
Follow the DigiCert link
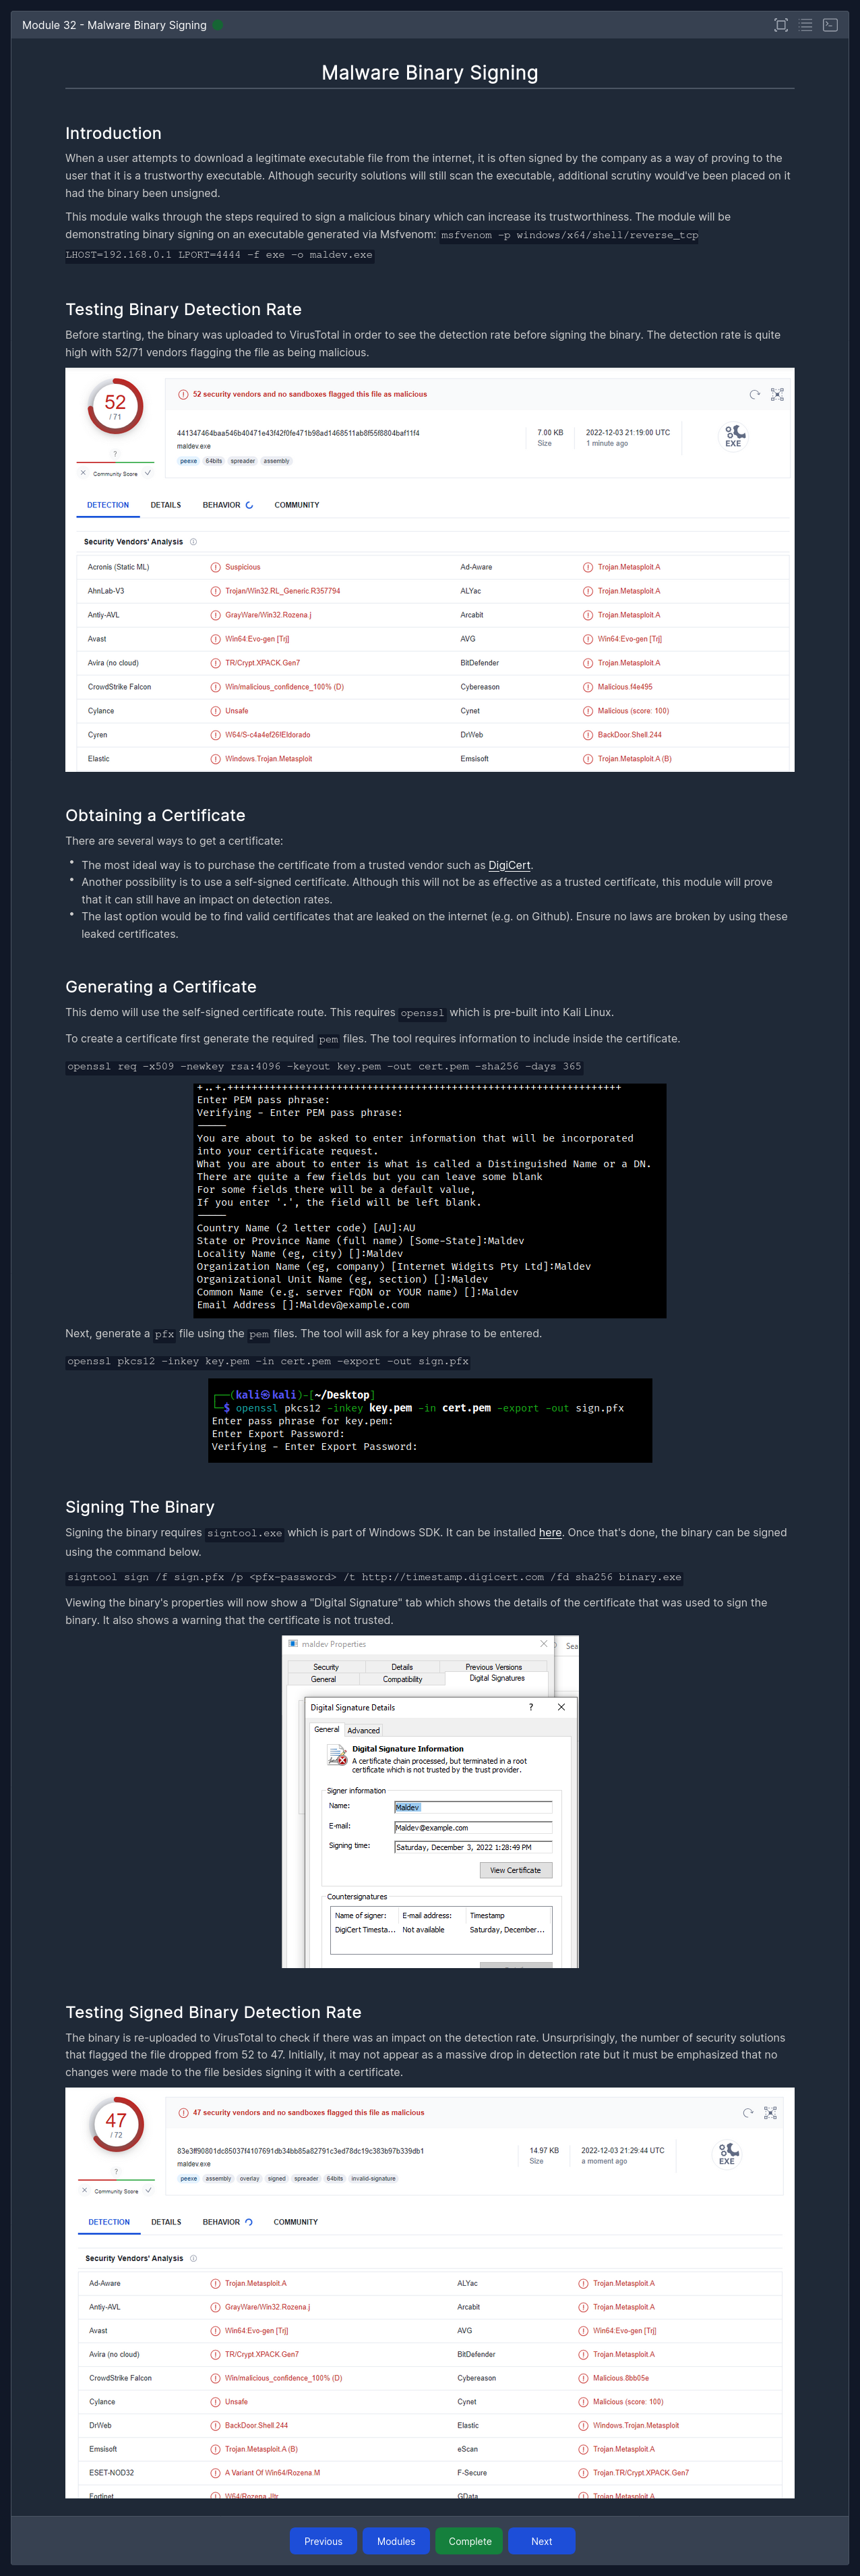(510, 865)
